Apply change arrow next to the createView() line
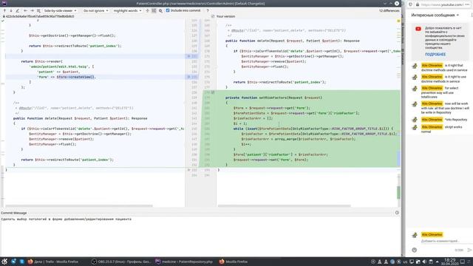473x266 pixels. pos(189,77)
